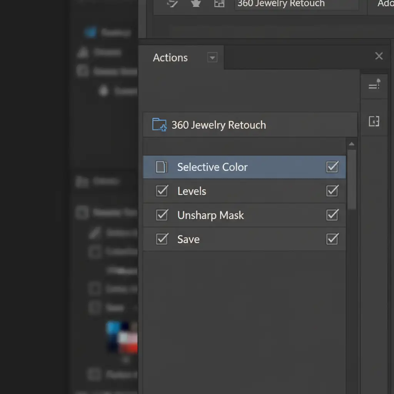Click the document icon on Selective Color row
This screenshot has width=394, height=394.
pos(162,167)
